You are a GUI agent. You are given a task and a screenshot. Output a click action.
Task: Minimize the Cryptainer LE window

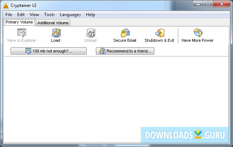198,4
